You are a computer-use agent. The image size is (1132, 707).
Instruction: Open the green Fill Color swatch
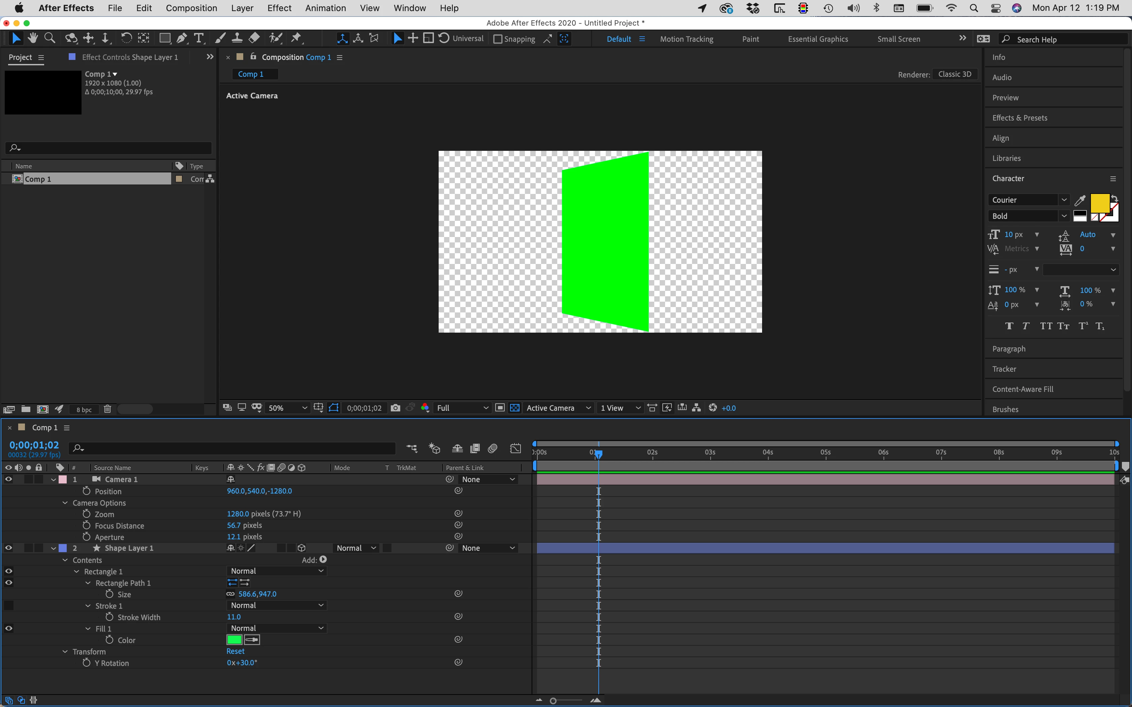click(x=234, y=640)
